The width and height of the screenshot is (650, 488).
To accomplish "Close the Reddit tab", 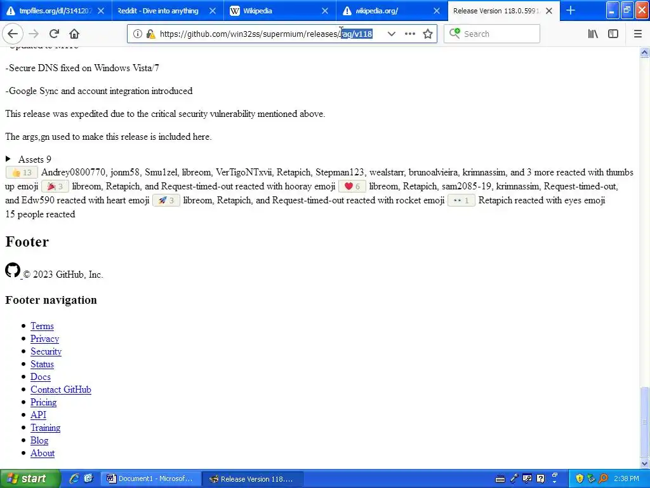I will 212,11.
